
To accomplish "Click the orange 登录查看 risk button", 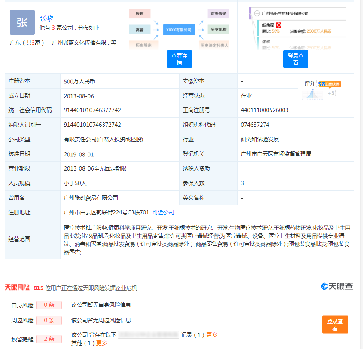I will (x=335, y=325).
